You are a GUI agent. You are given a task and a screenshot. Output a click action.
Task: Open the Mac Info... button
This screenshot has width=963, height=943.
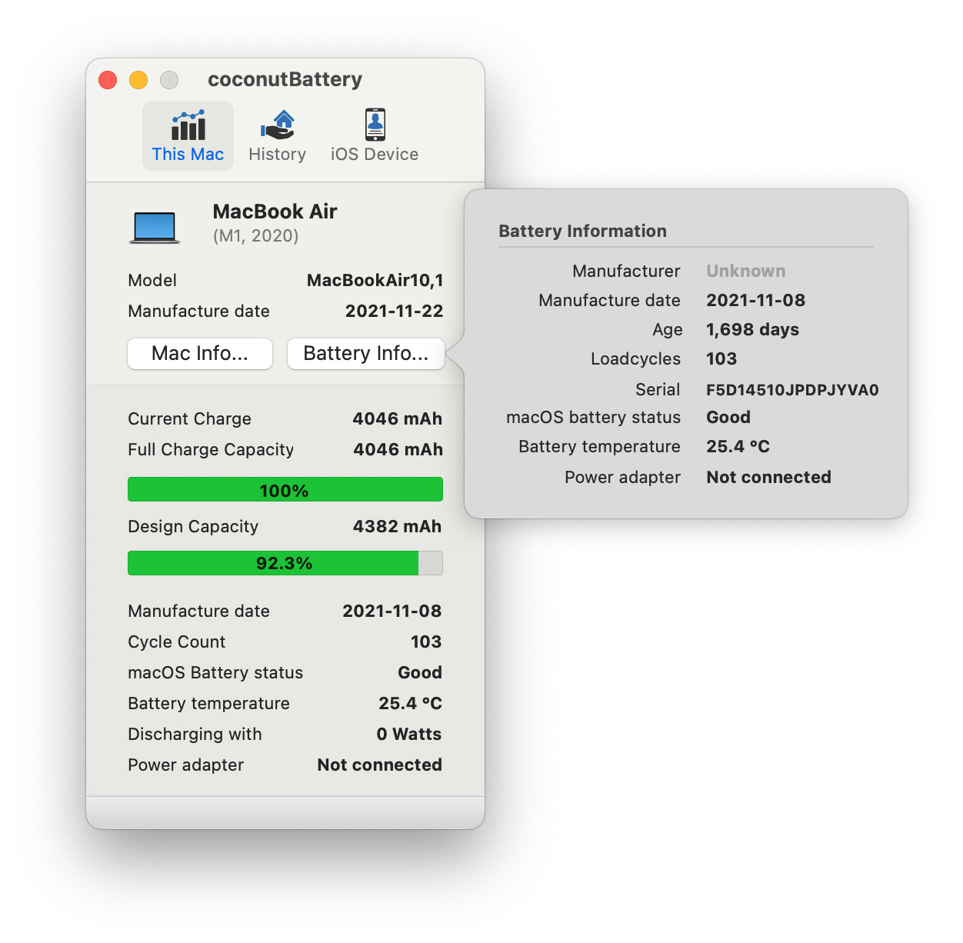(200, 353)
